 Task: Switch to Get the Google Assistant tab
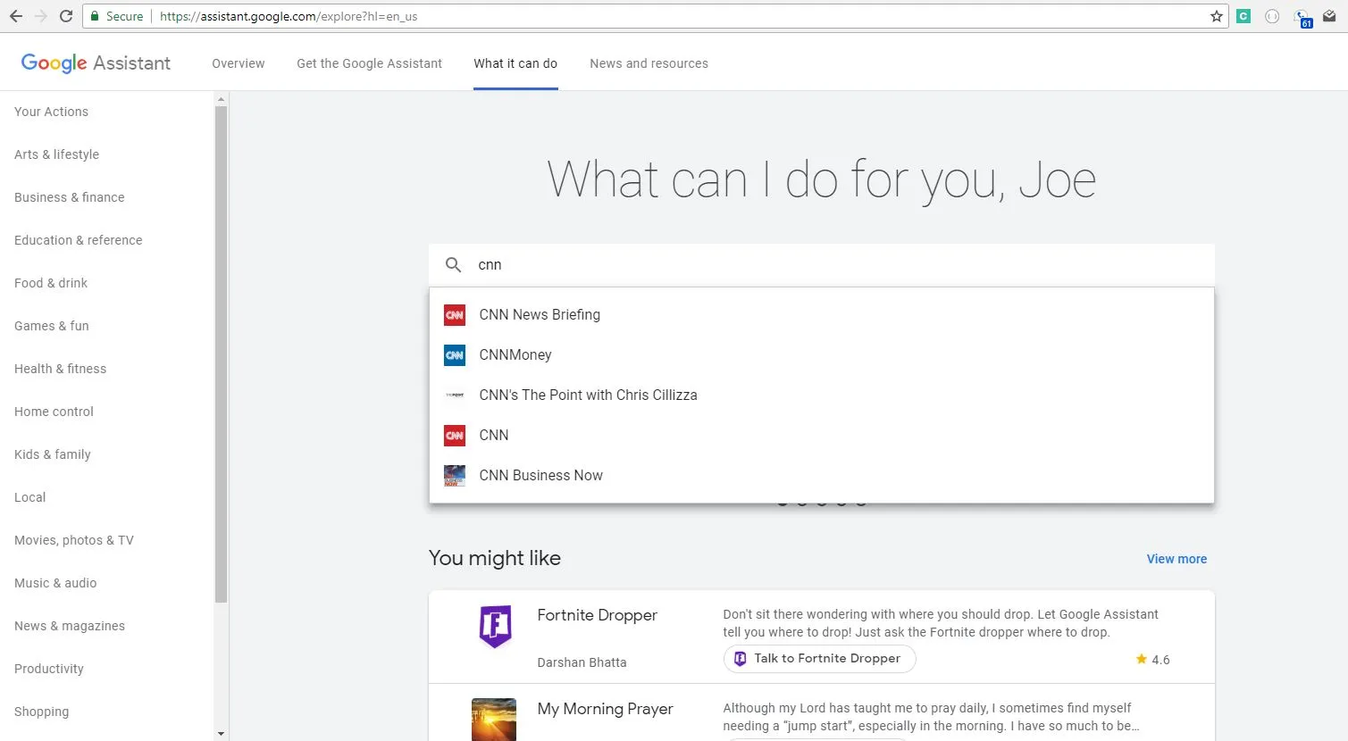pyautogui.click(x=370, y=63)
